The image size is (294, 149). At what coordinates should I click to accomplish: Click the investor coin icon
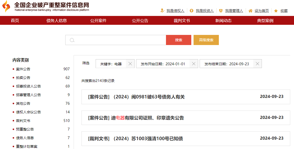click(x=192, y=11)
